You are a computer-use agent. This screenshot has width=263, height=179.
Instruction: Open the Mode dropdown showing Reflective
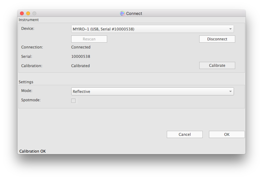[150, 91]
